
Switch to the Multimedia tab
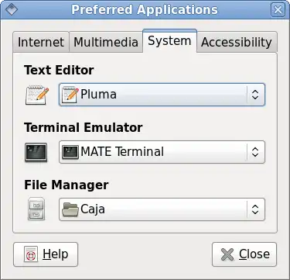106,42
